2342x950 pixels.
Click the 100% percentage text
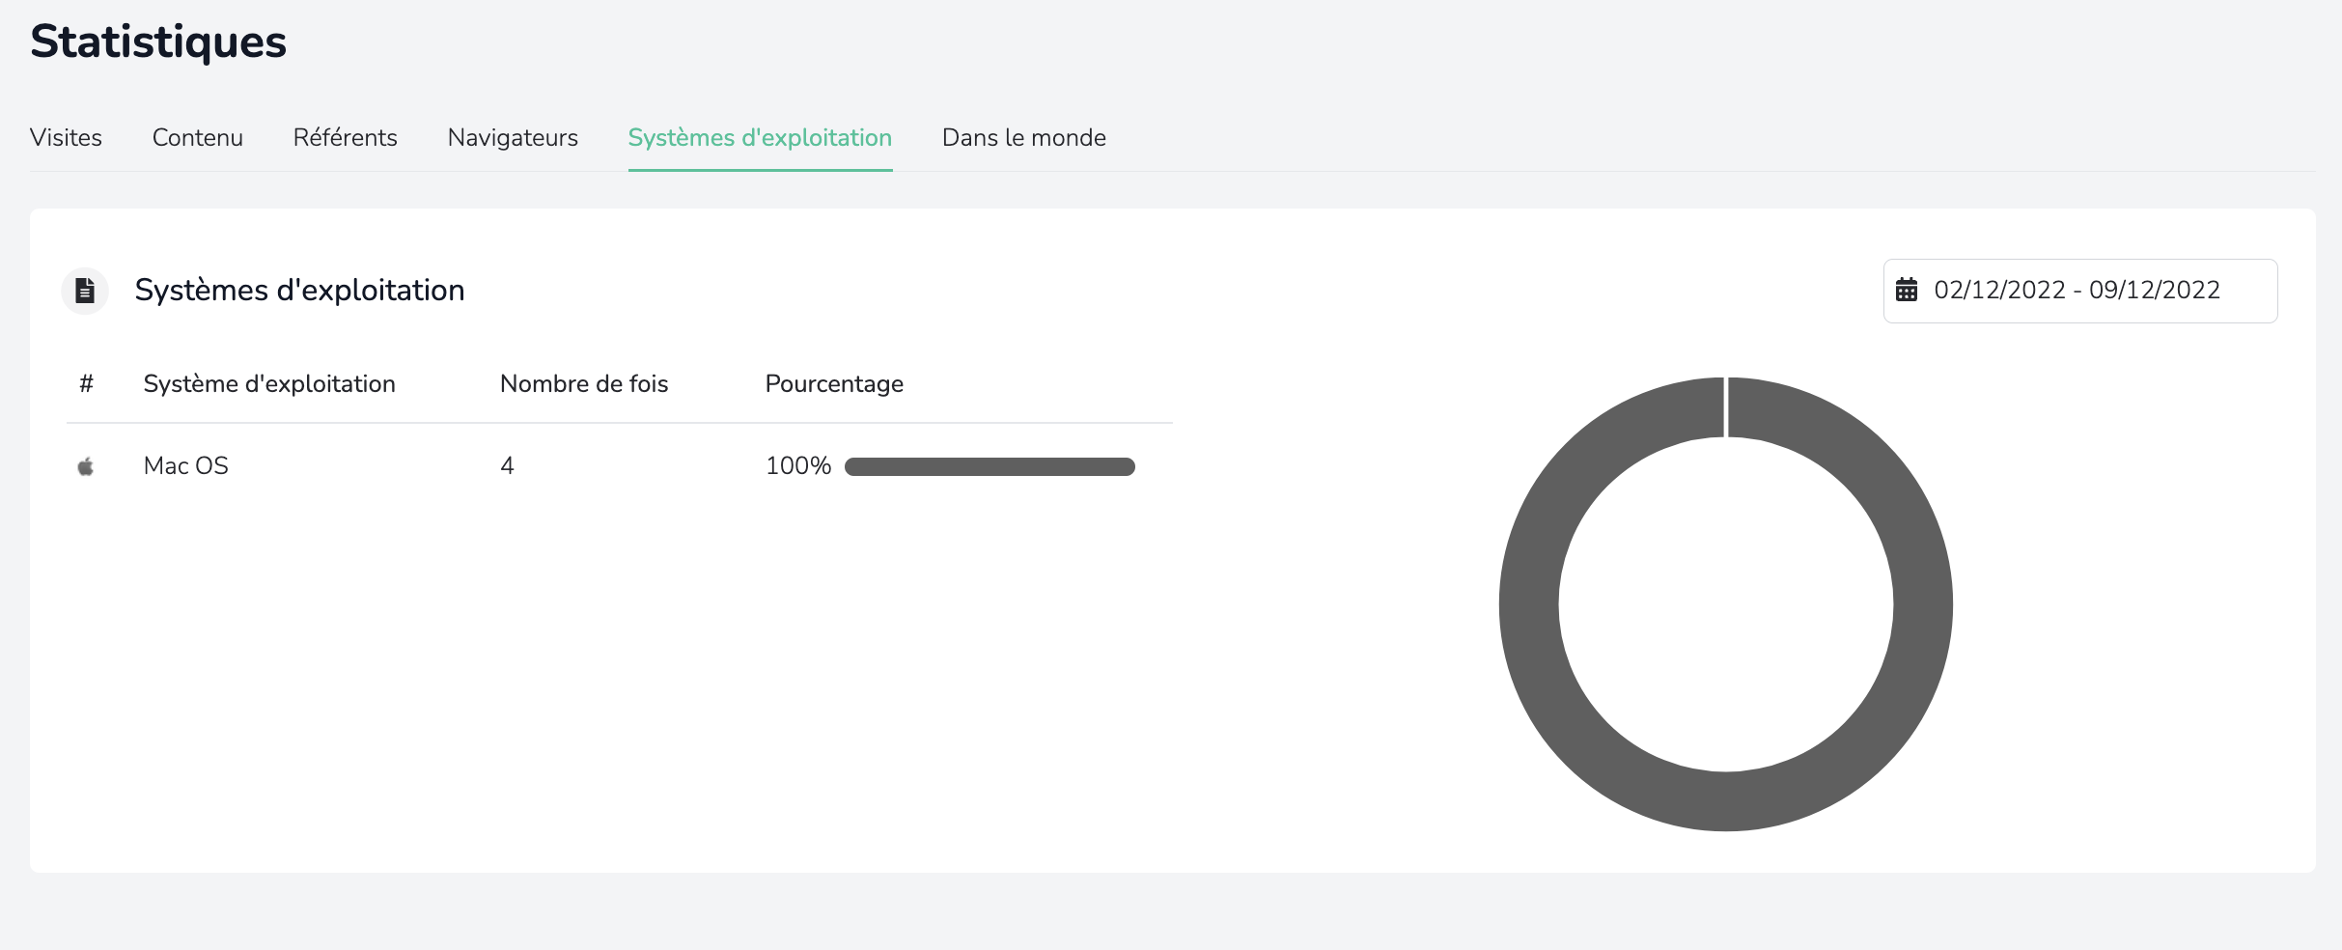click(x=798, y=466)
